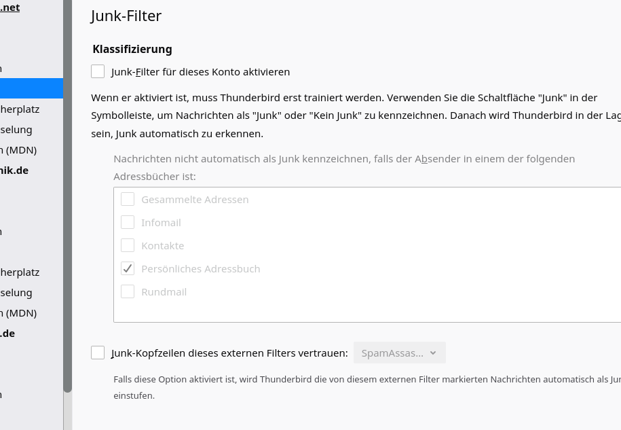Enable Junk-Filter für dieses Konto aktivieren

[98, 71]
